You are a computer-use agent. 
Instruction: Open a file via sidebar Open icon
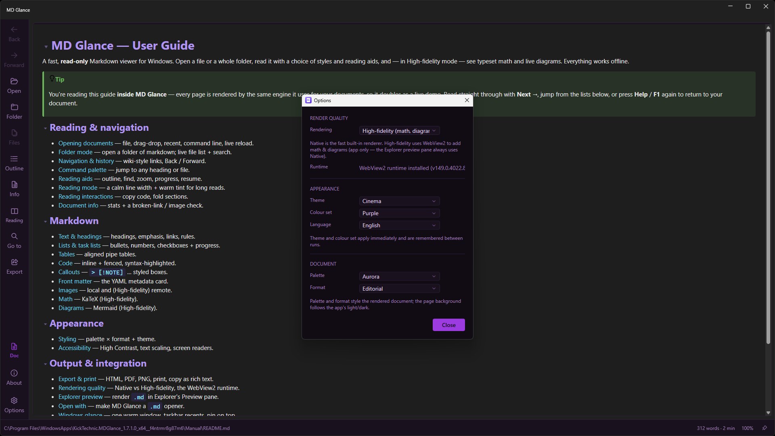click(14, 86)
